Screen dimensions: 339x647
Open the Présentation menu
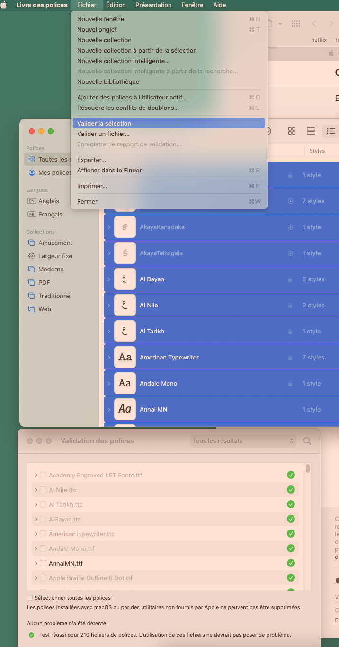(x=153, y=5)
